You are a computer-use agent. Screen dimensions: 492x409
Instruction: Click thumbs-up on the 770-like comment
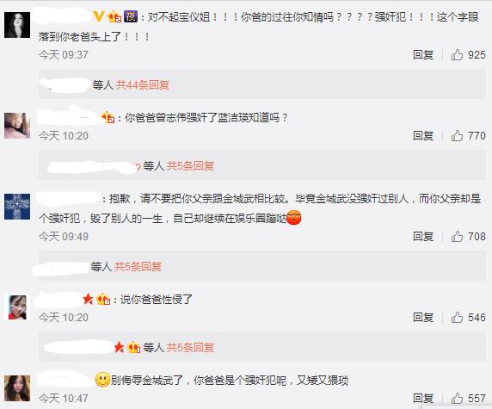pos(457,136)
